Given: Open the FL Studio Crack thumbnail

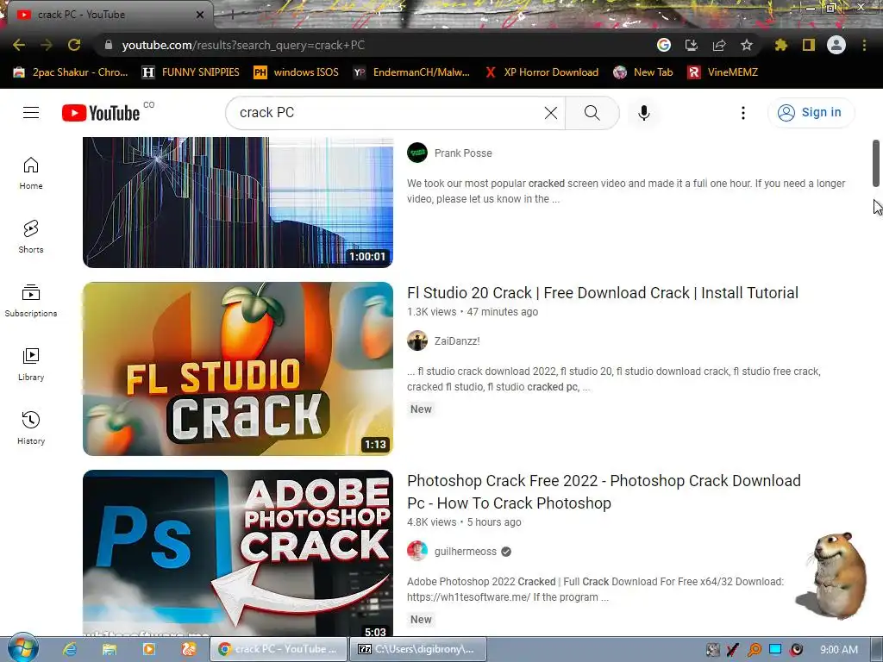Looking at the screenshot, I should pyautogui.click(x=238, y=369).
